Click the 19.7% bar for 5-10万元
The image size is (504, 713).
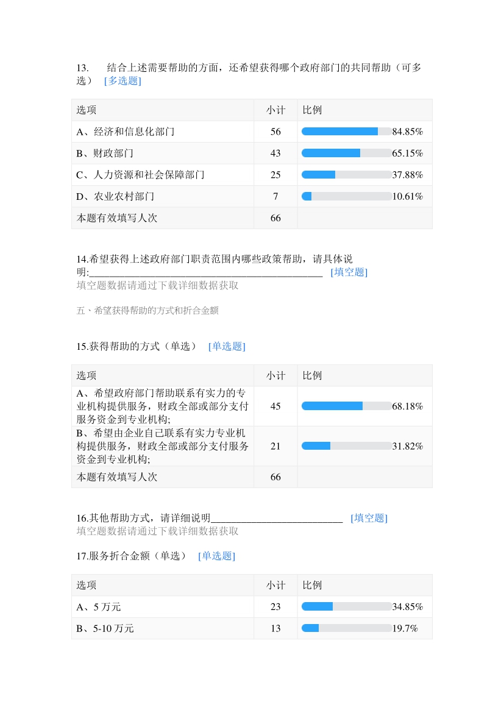[346, 628]
